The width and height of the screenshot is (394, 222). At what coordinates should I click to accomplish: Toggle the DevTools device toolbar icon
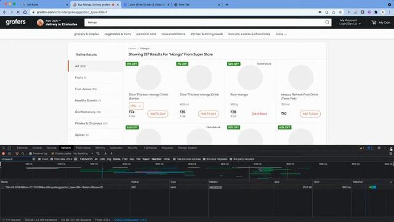pos(9,148)
